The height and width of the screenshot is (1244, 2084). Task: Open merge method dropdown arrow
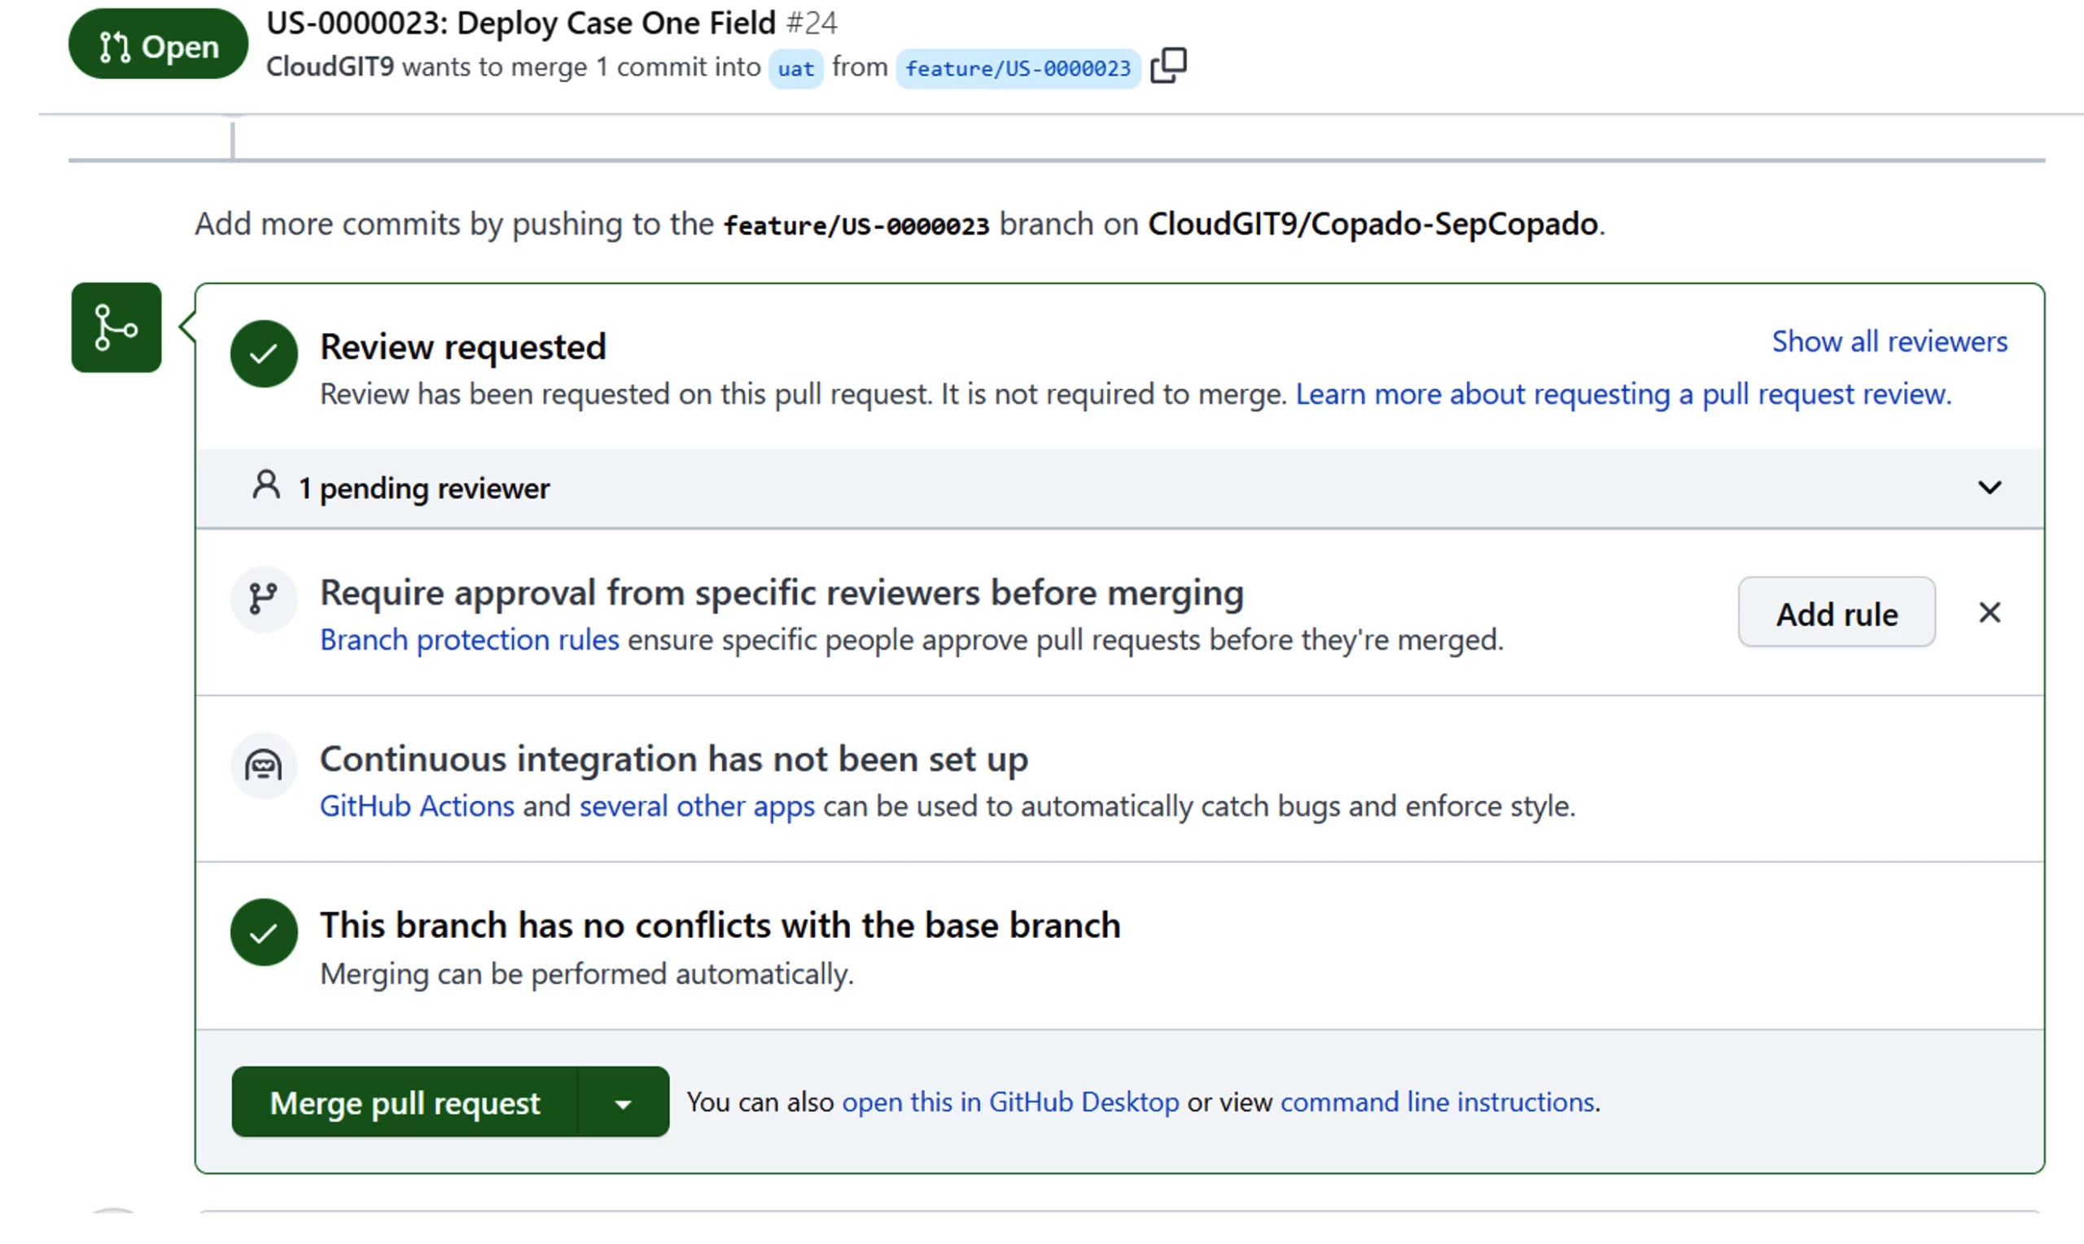623,1103
